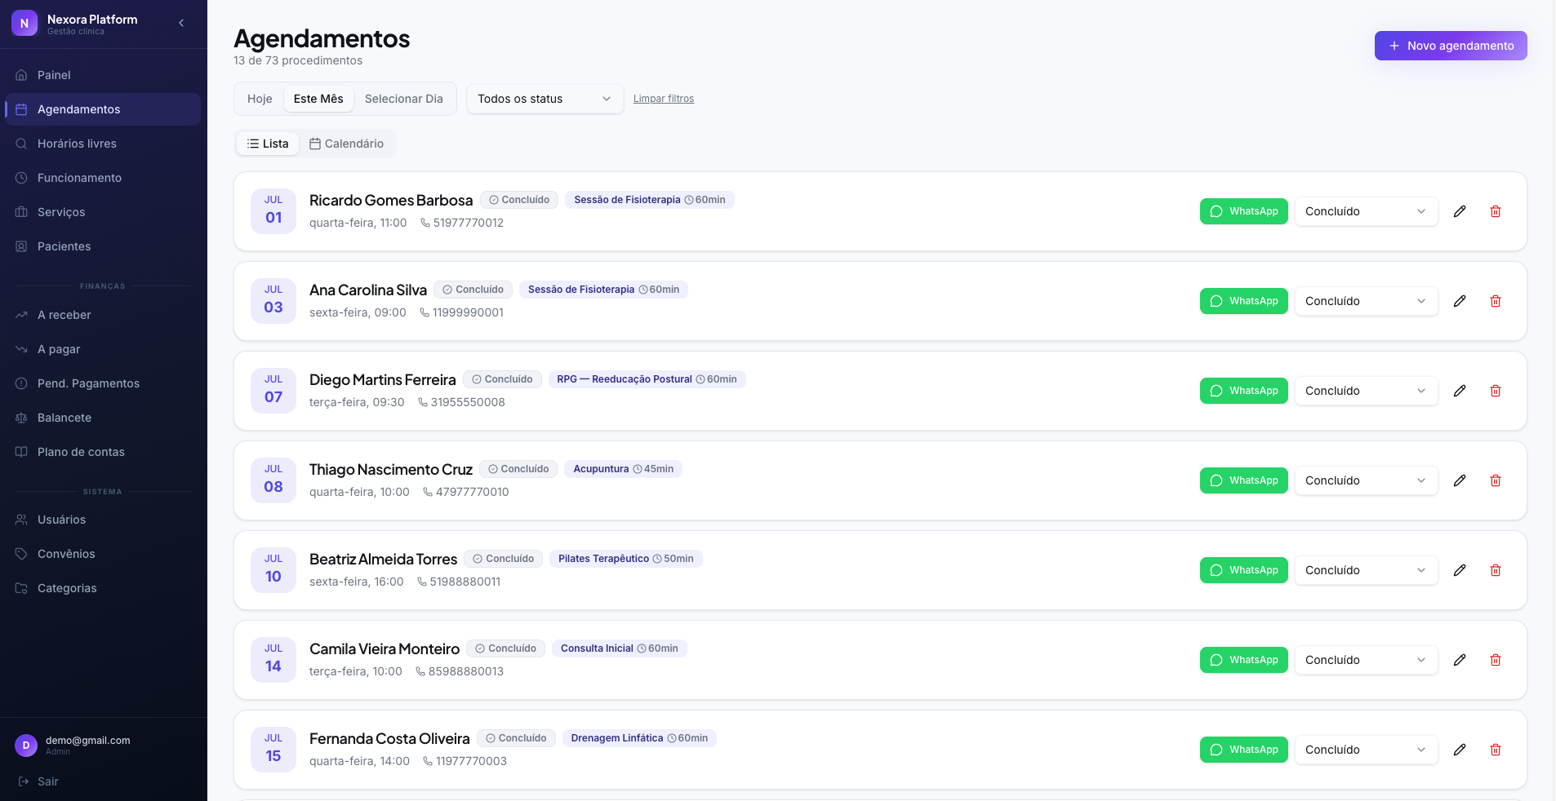Go to A receber
The image size is (1556, 801).
103,315
